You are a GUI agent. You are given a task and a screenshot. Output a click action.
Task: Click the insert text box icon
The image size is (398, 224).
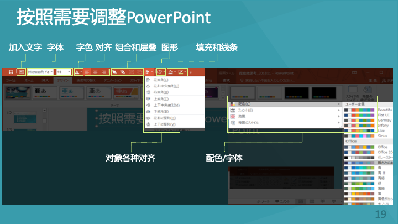pos(22,72)
